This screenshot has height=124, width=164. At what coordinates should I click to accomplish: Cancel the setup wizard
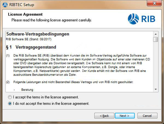pos(147,116)
